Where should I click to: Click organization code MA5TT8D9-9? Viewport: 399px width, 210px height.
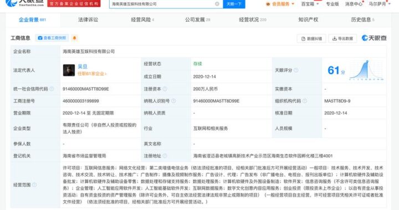click(337, 101)
